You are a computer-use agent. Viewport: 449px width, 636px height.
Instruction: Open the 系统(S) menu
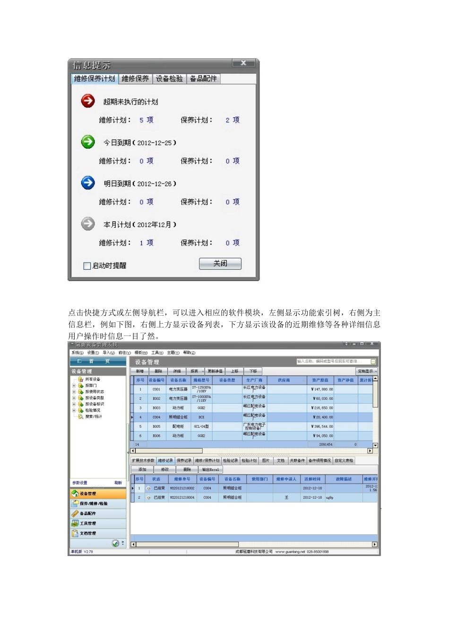click(78, 353)
